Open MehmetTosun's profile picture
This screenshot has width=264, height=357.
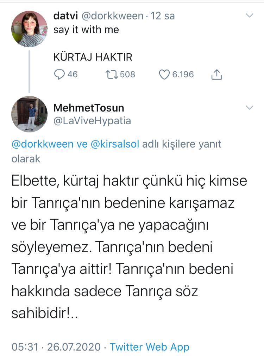(30, 114)
